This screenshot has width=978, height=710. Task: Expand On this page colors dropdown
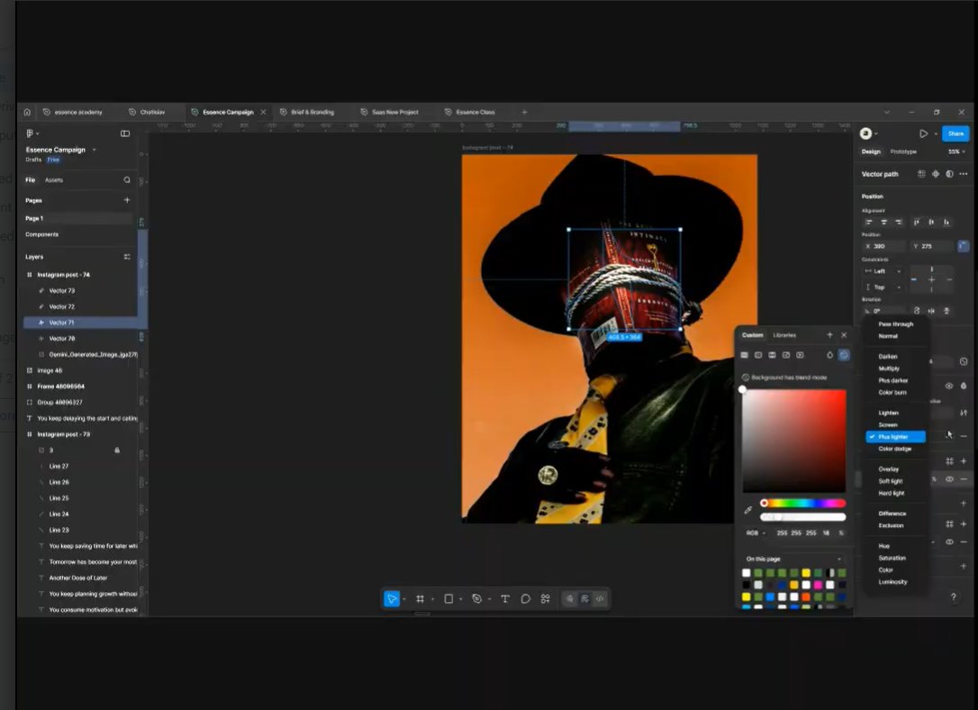coord(793,559)
